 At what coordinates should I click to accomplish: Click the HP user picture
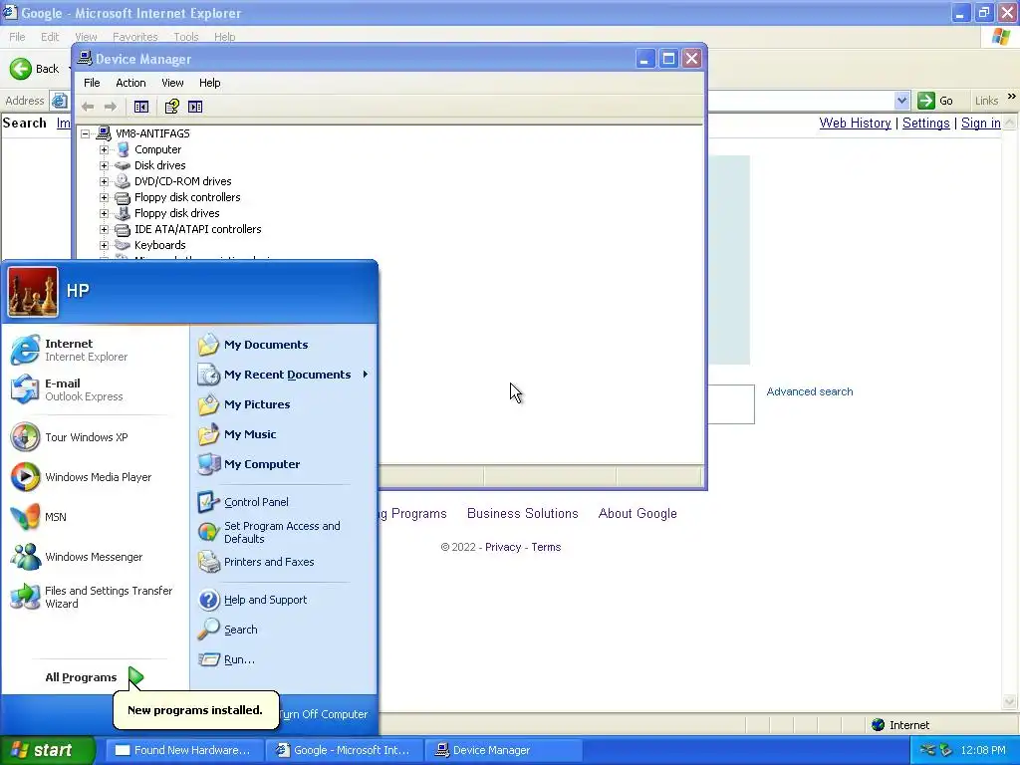point(33,292)
